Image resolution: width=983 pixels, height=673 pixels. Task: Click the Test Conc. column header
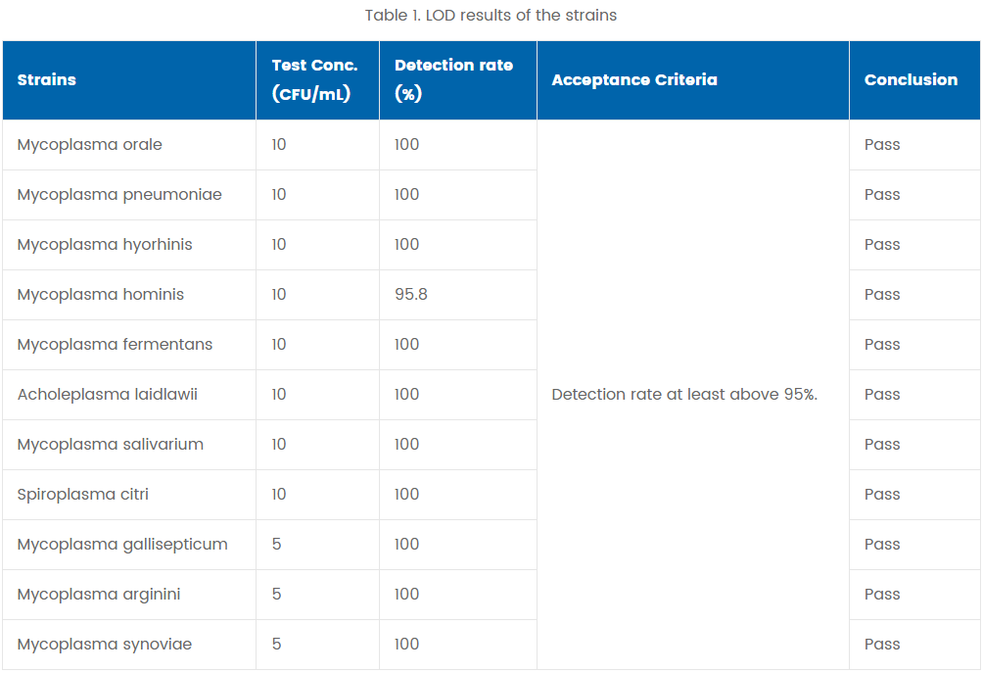314,80
